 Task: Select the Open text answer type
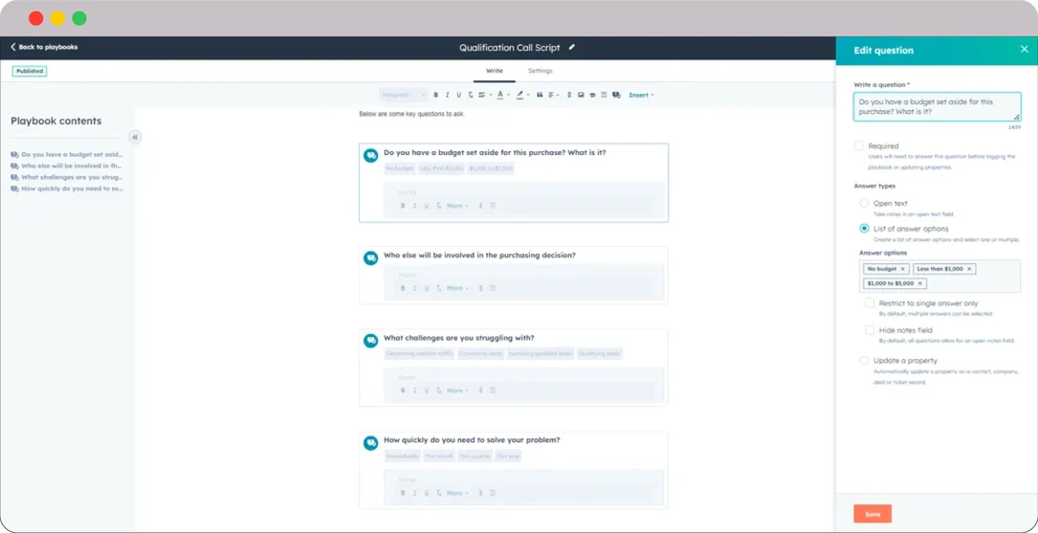tap(864, 203)
